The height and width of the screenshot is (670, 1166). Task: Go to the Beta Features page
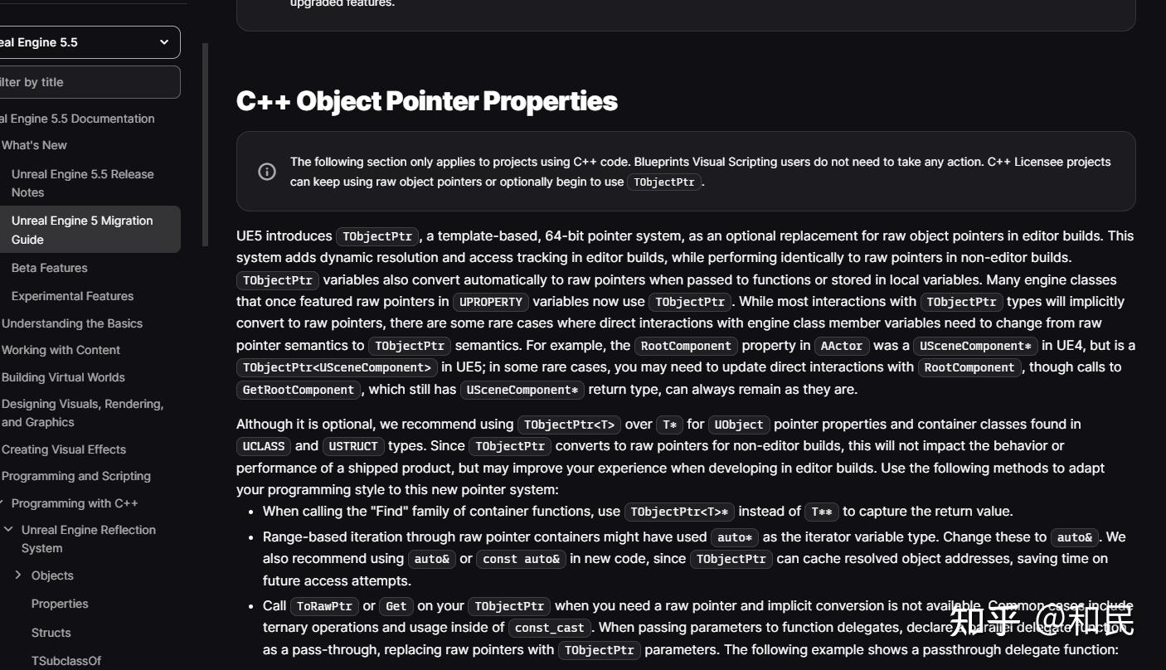49,268
